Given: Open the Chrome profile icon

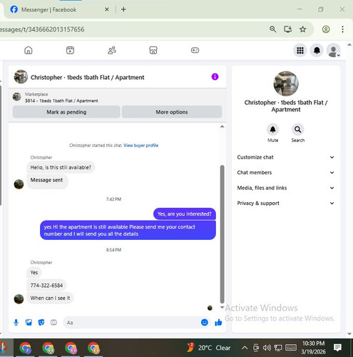Looking at the screenshot, I should click(x=326, y=29).
